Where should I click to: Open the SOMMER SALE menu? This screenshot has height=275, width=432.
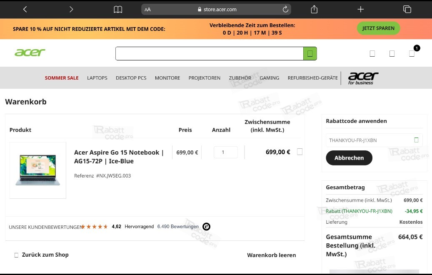point(62,78)
